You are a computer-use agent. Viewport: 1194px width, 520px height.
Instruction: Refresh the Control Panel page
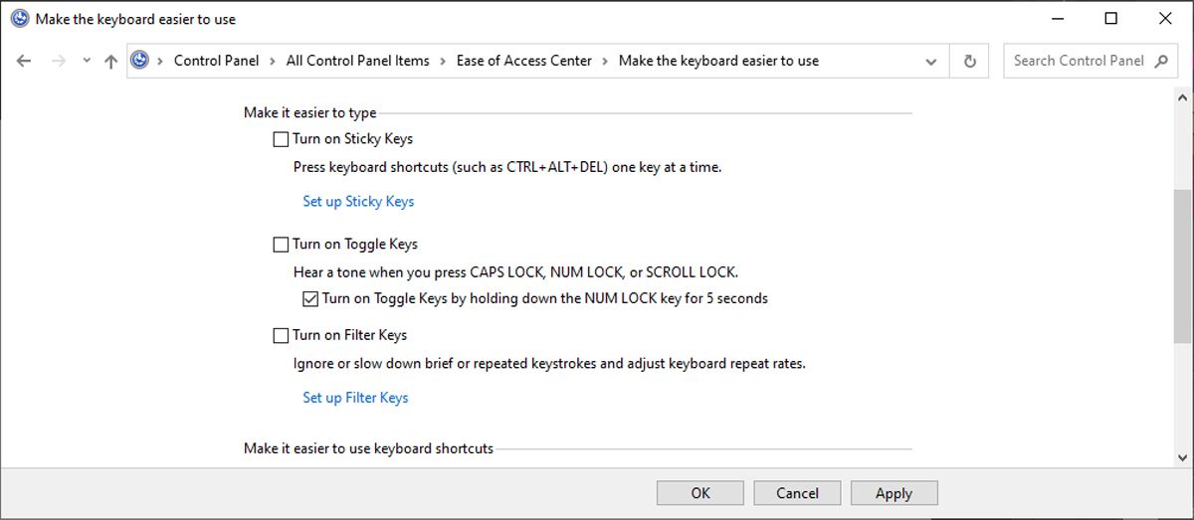click(x=970, y=61)
